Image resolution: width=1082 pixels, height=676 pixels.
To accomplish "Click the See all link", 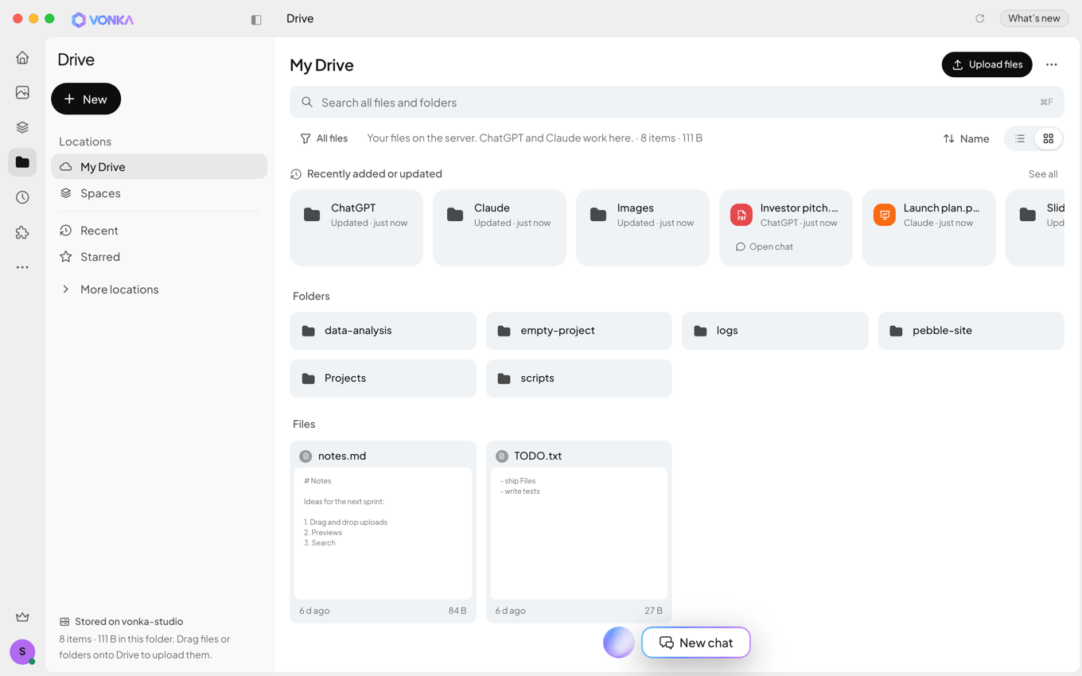I will click(1043, 174).
